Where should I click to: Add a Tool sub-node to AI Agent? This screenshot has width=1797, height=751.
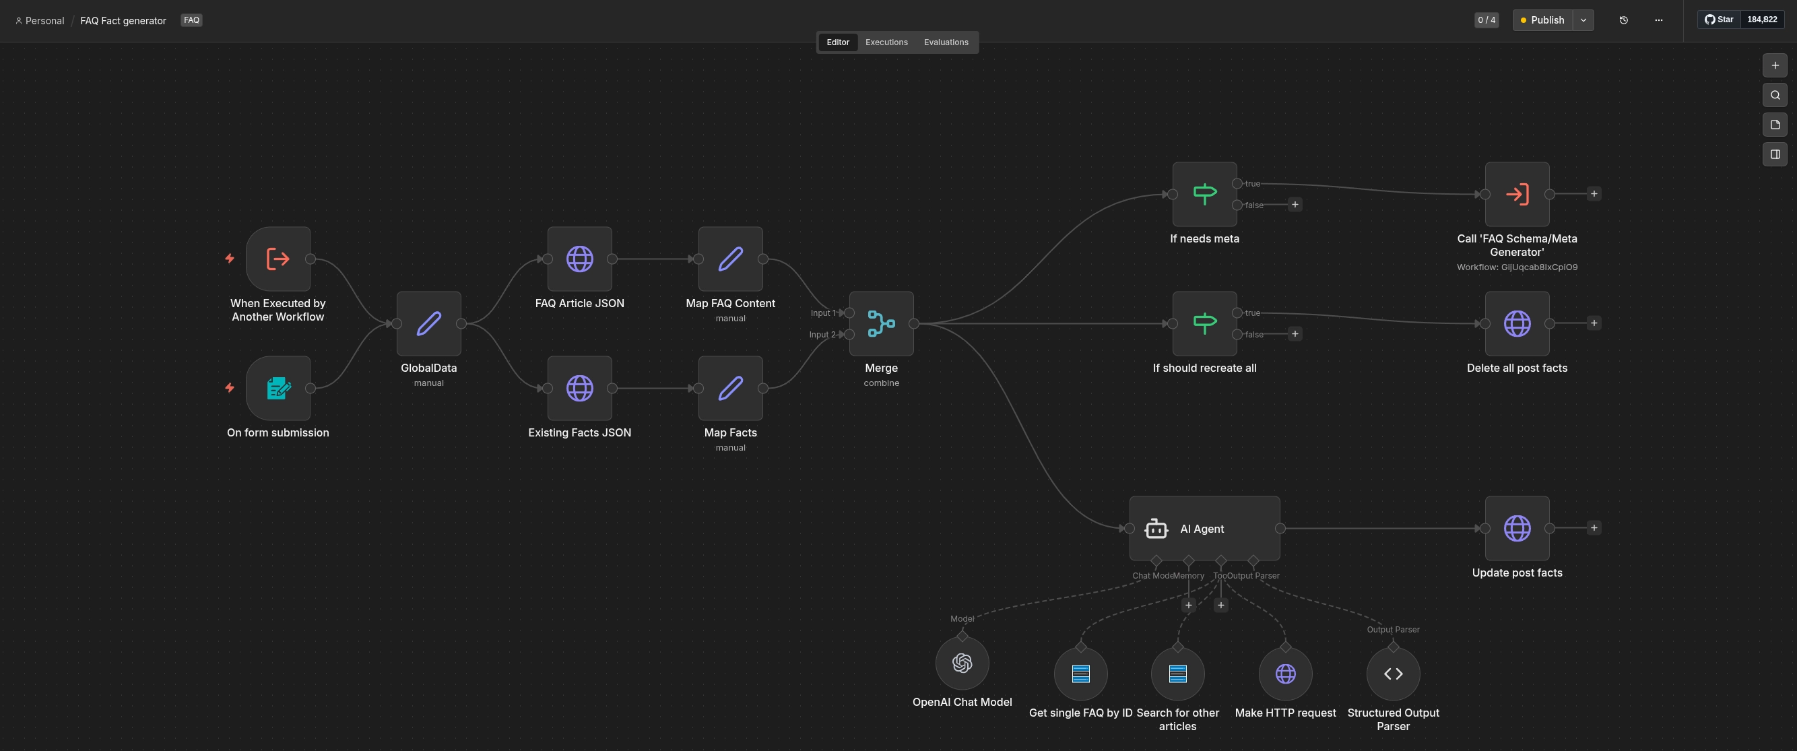tap(1220, 606)
